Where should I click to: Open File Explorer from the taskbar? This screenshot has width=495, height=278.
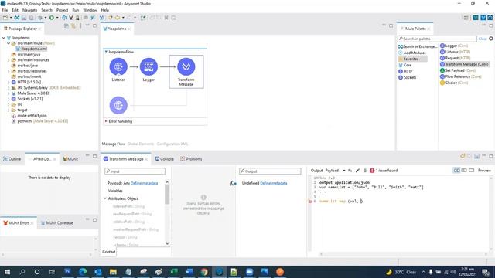113,271
